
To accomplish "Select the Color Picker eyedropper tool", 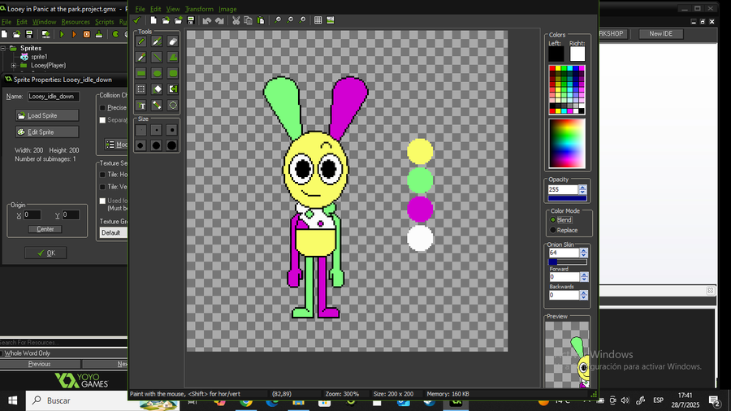I will pyautogui.click(x=141, y=58).
